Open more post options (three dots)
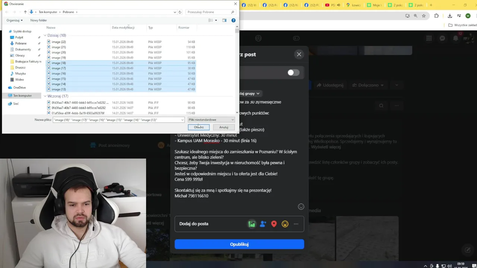Screen dimensions: 477x268 point(296,224)
